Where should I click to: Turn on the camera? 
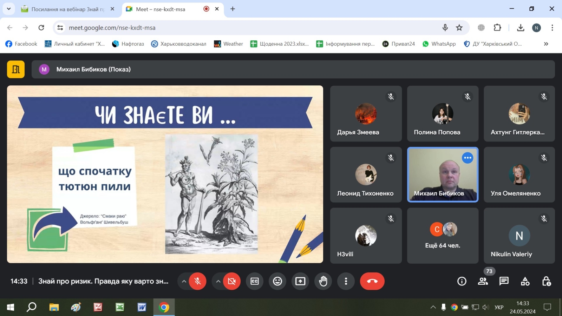pos(232,281)
